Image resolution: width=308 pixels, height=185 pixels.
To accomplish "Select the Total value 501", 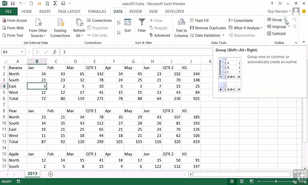I will [x=191, y=98].
